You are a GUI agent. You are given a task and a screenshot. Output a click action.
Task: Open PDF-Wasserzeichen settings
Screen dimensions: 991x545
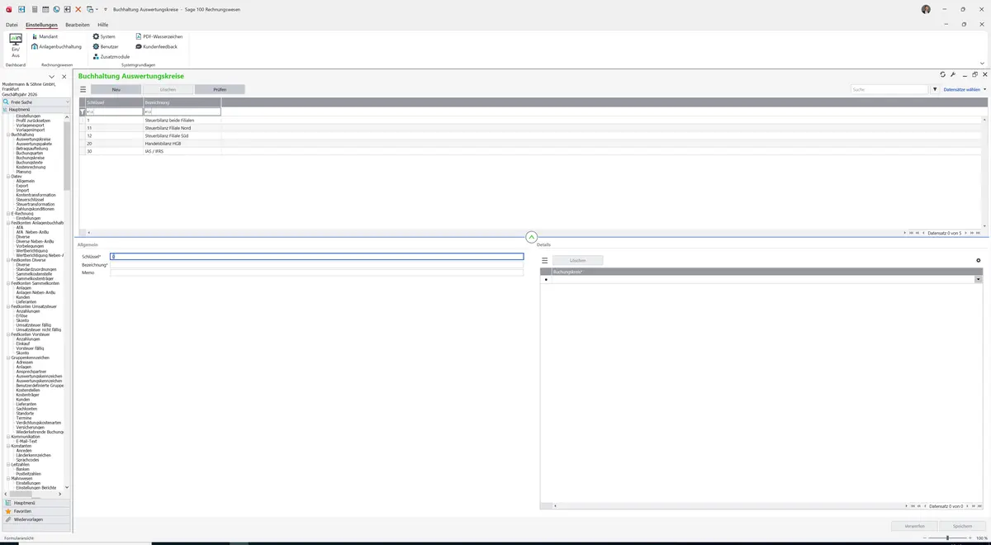click(159, 36)
